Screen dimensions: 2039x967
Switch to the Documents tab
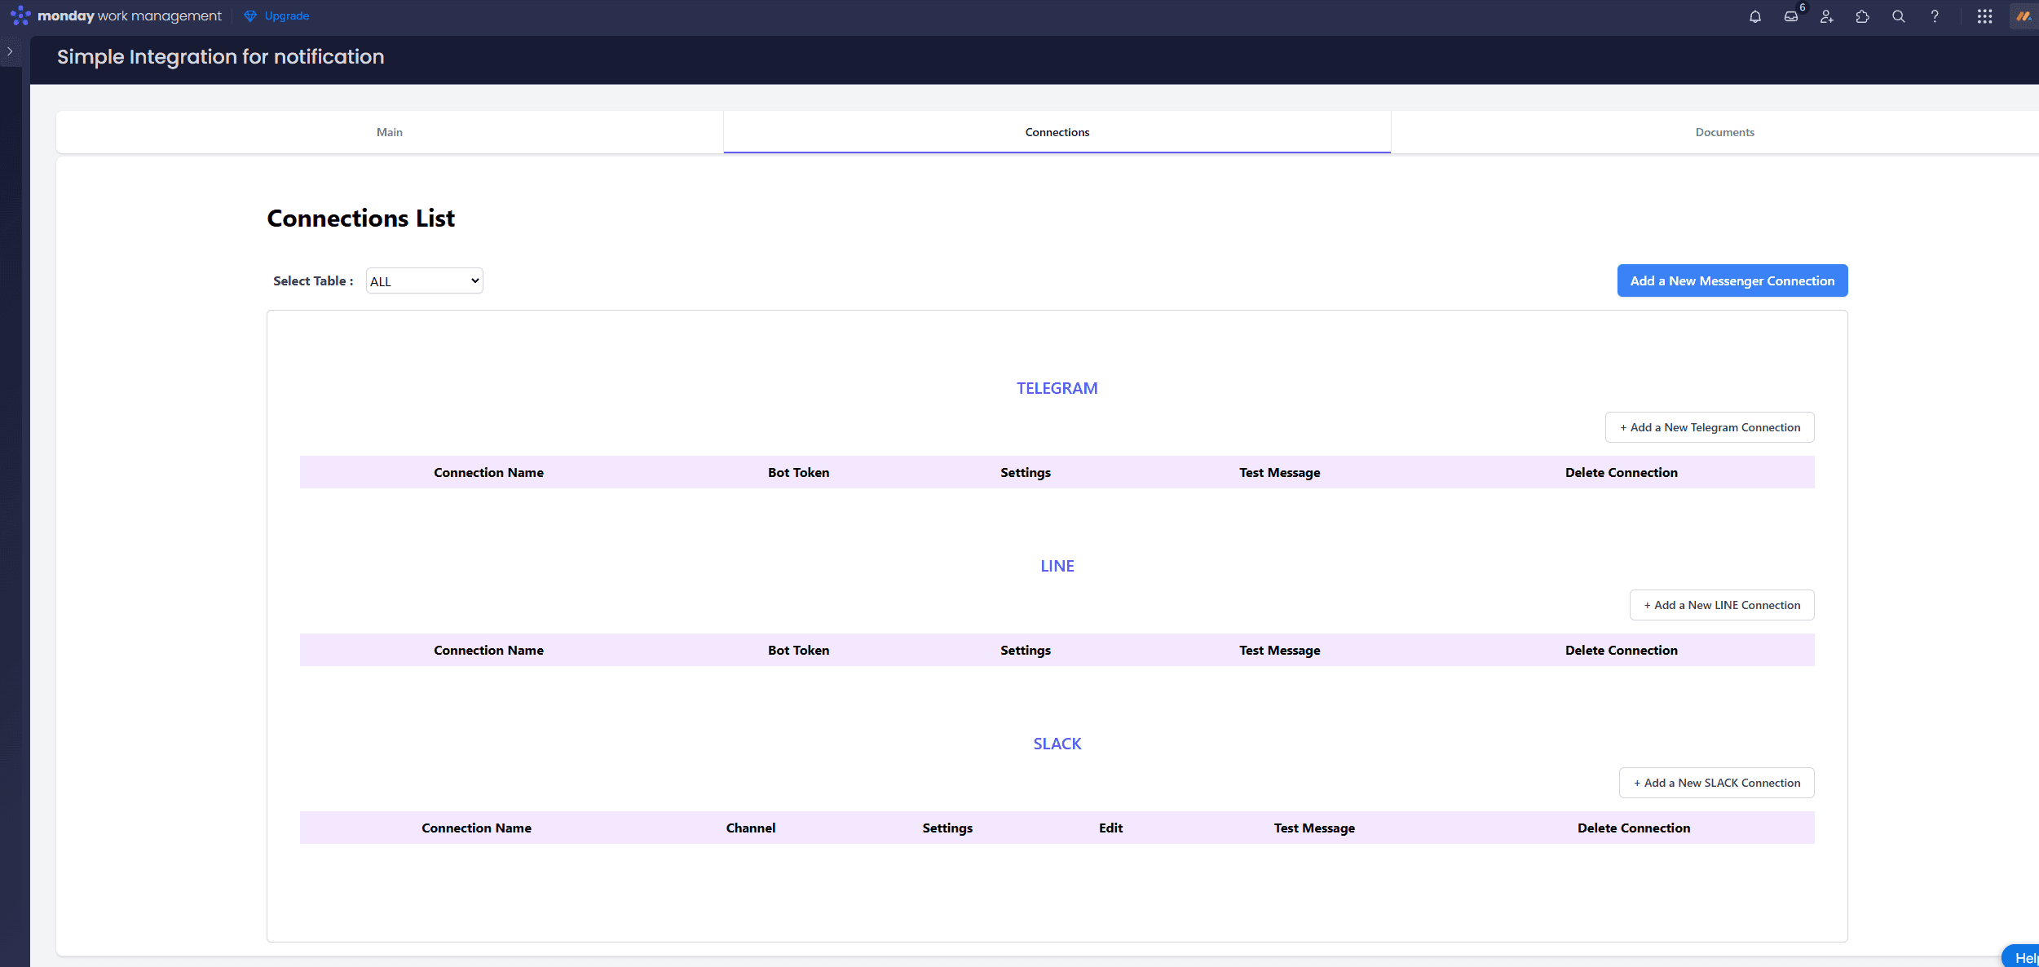[x=1724, y=132]
